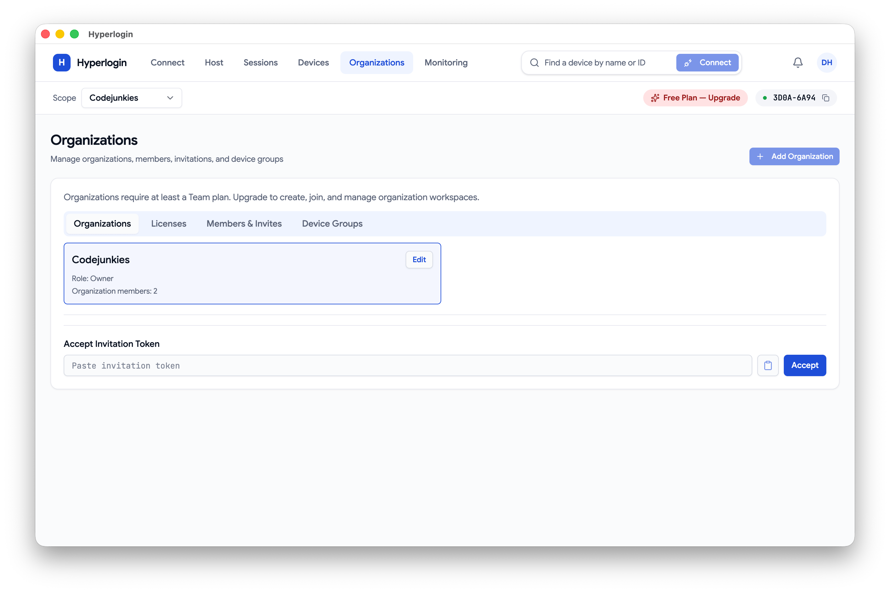Click the plug icon on the Connect button
The height and width of the screenshot is (593, 890).
coord(688,63)
